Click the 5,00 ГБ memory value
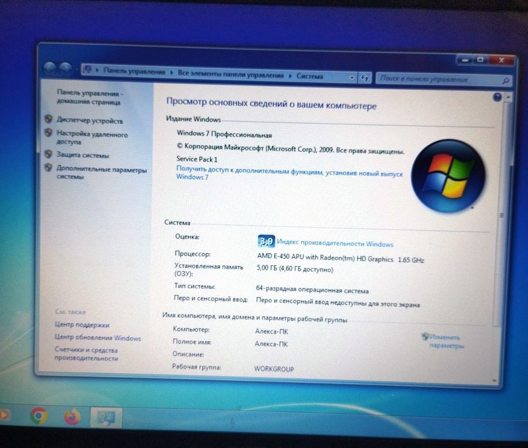 pos(295,268)
